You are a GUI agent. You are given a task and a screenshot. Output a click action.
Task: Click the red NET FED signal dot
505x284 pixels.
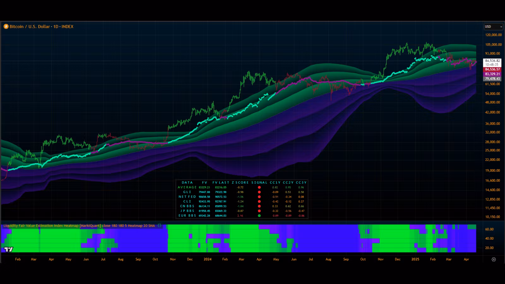(259, 197)
